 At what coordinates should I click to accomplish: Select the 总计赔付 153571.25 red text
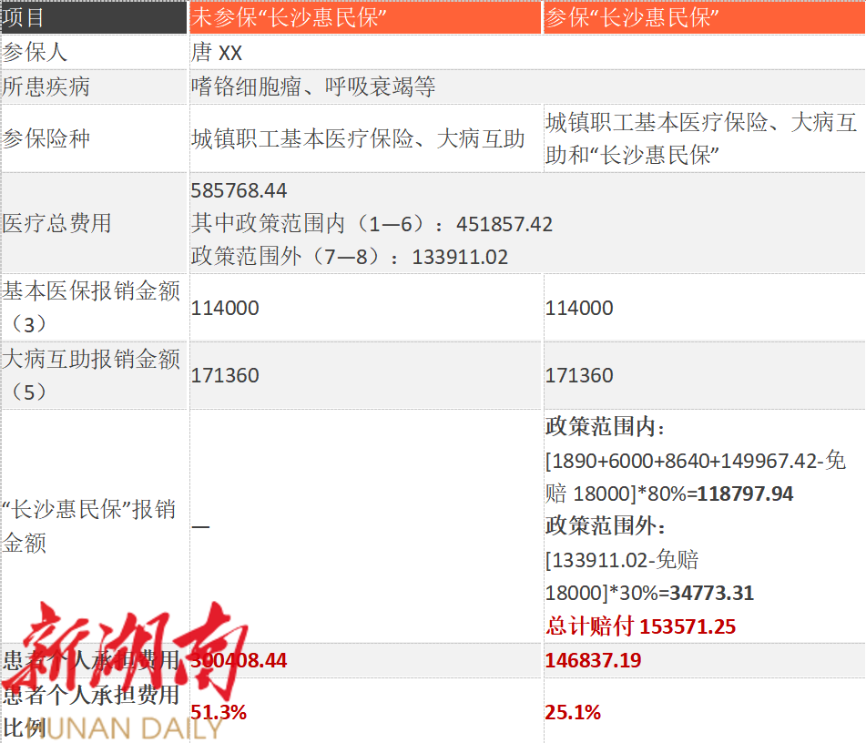tap(640, 626)
